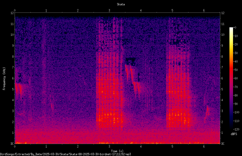Click the "6" tick on the bottom time axis
The height and width of the screenshot is (156, 242).
(x=204, y=147)
